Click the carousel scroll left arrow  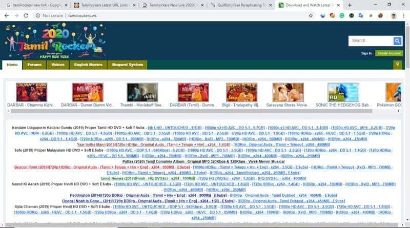coord(9,111)
